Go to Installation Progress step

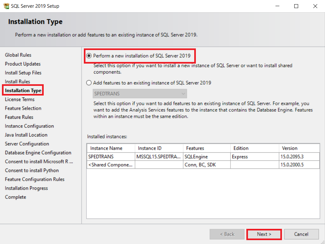coord(26,188)
